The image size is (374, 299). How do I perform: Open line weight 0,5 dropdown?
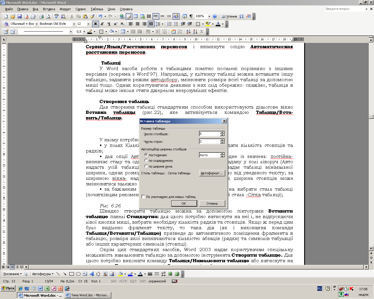[x=84, y=32]
